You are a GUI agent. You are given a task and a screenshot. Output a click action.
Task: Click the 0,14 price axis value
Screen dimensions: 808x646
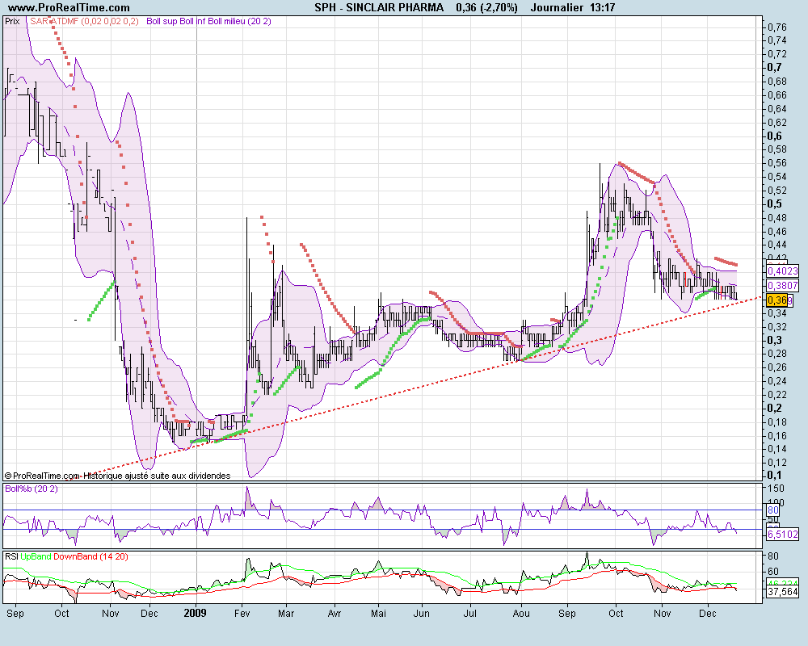tap(777, 449)
